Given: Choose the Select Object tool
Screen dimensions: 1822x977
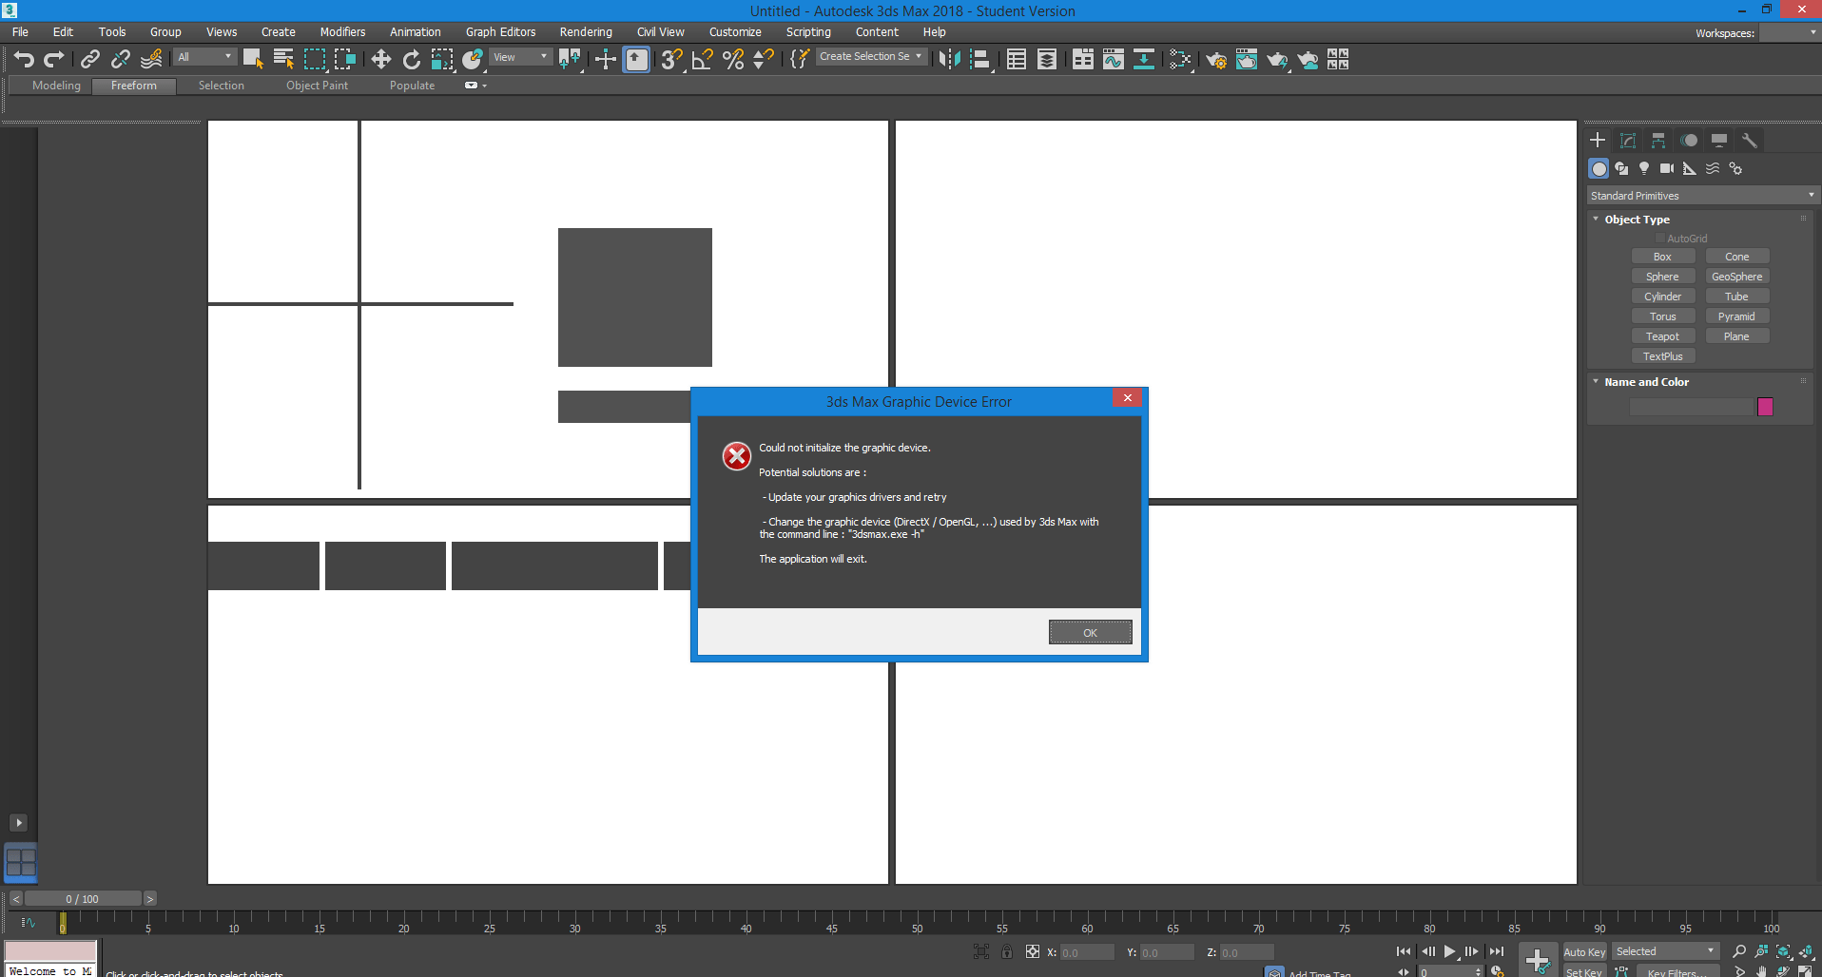Looking at the screenshot, I should click(253, 59).
